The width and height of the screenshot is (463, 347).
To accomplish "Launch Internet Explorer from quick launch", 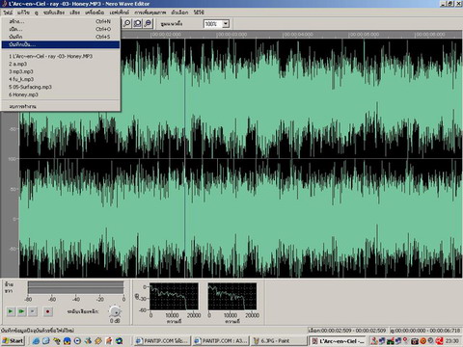I will (x=36, y=341).
